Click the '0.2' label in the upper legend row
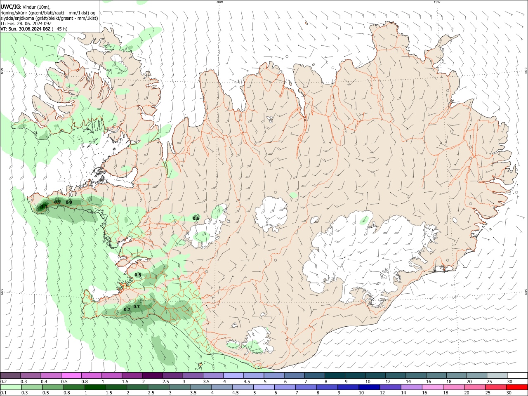Viewport: 528px width, 396px height. coord(3,382)
